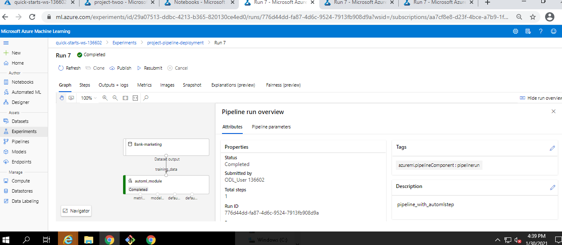Open the Images tab

pyautogui.click(x=167, y=85)
